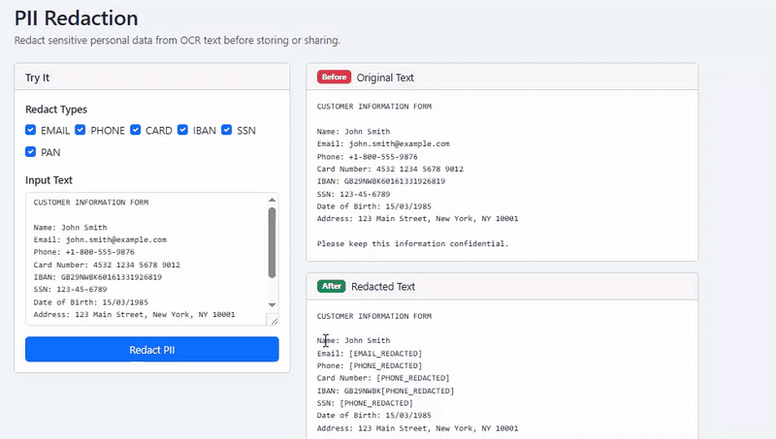The height and width of the screenshot is (439, 776).
Task: Uncheck the EMAIL redact type checkbox
Action: coord(31,130)
